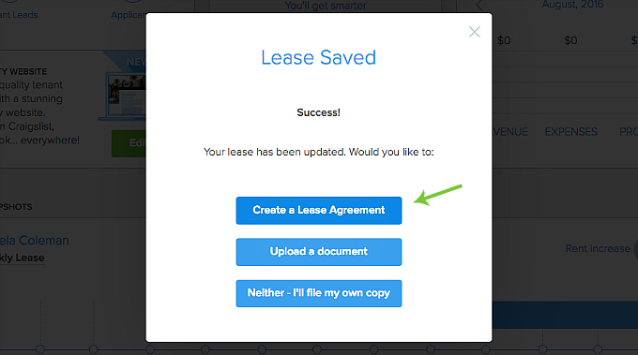
Task: Open the Coleman tenant name link
Action: click(35, 241)
